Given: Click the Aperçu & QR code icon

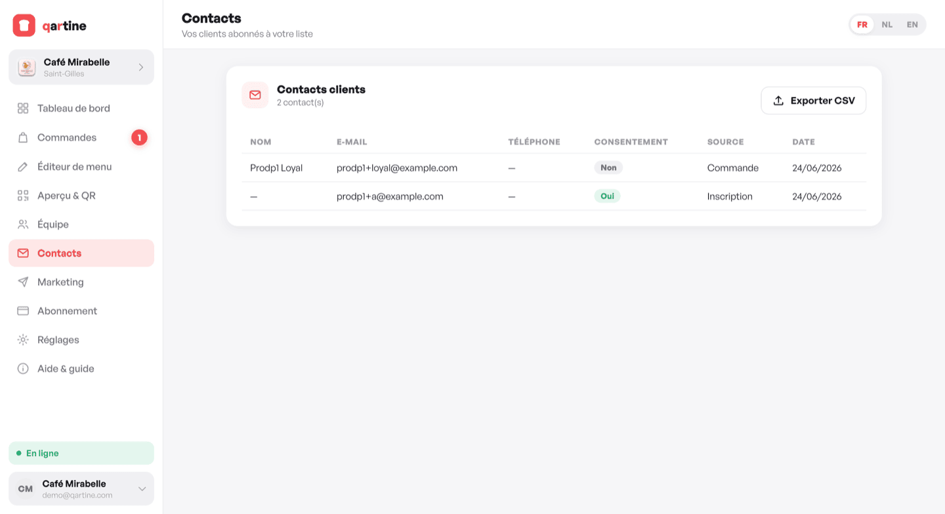Looking at the screenshot, I should pos(23,196).
